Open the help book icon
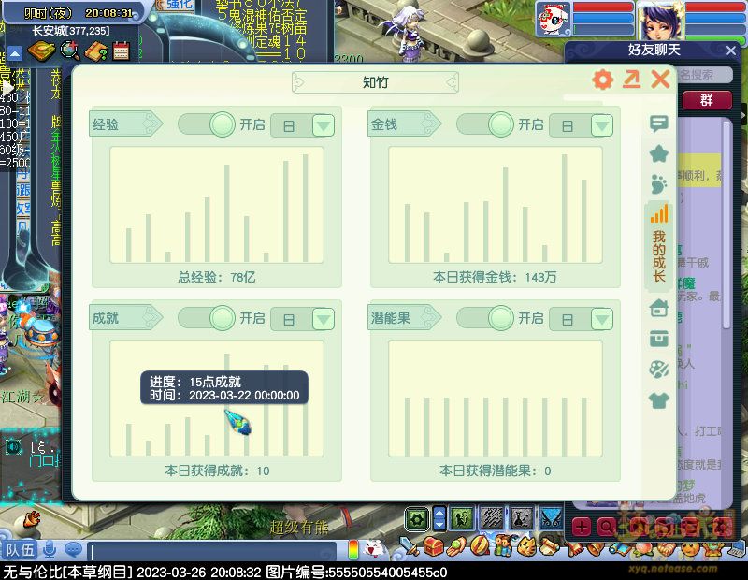This screenshot has width=748, height=580. [x=97, y=51]
